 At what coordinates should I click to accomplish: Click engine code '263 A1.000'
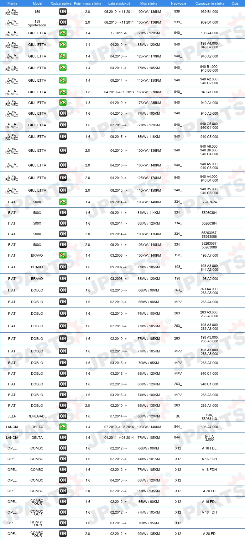(209, 406)
